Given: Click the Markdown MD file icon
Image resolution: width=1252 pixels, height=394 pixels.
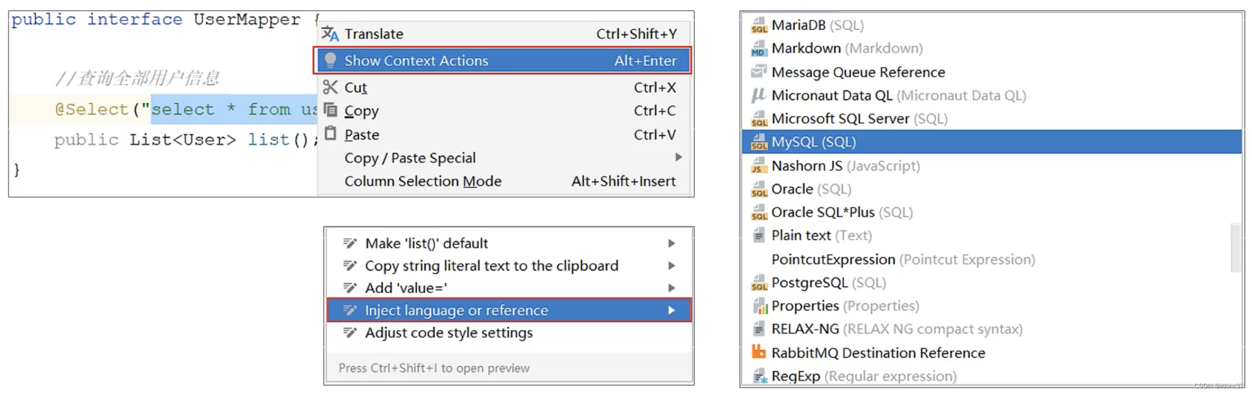Looking at the screenshot, I should click(x=759, y=48).
